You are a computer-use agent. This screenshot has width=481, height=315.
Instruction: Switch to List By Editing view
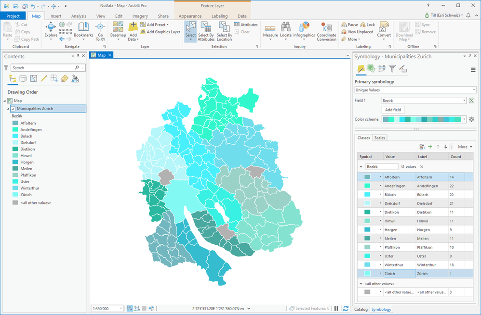coord(44,79)
